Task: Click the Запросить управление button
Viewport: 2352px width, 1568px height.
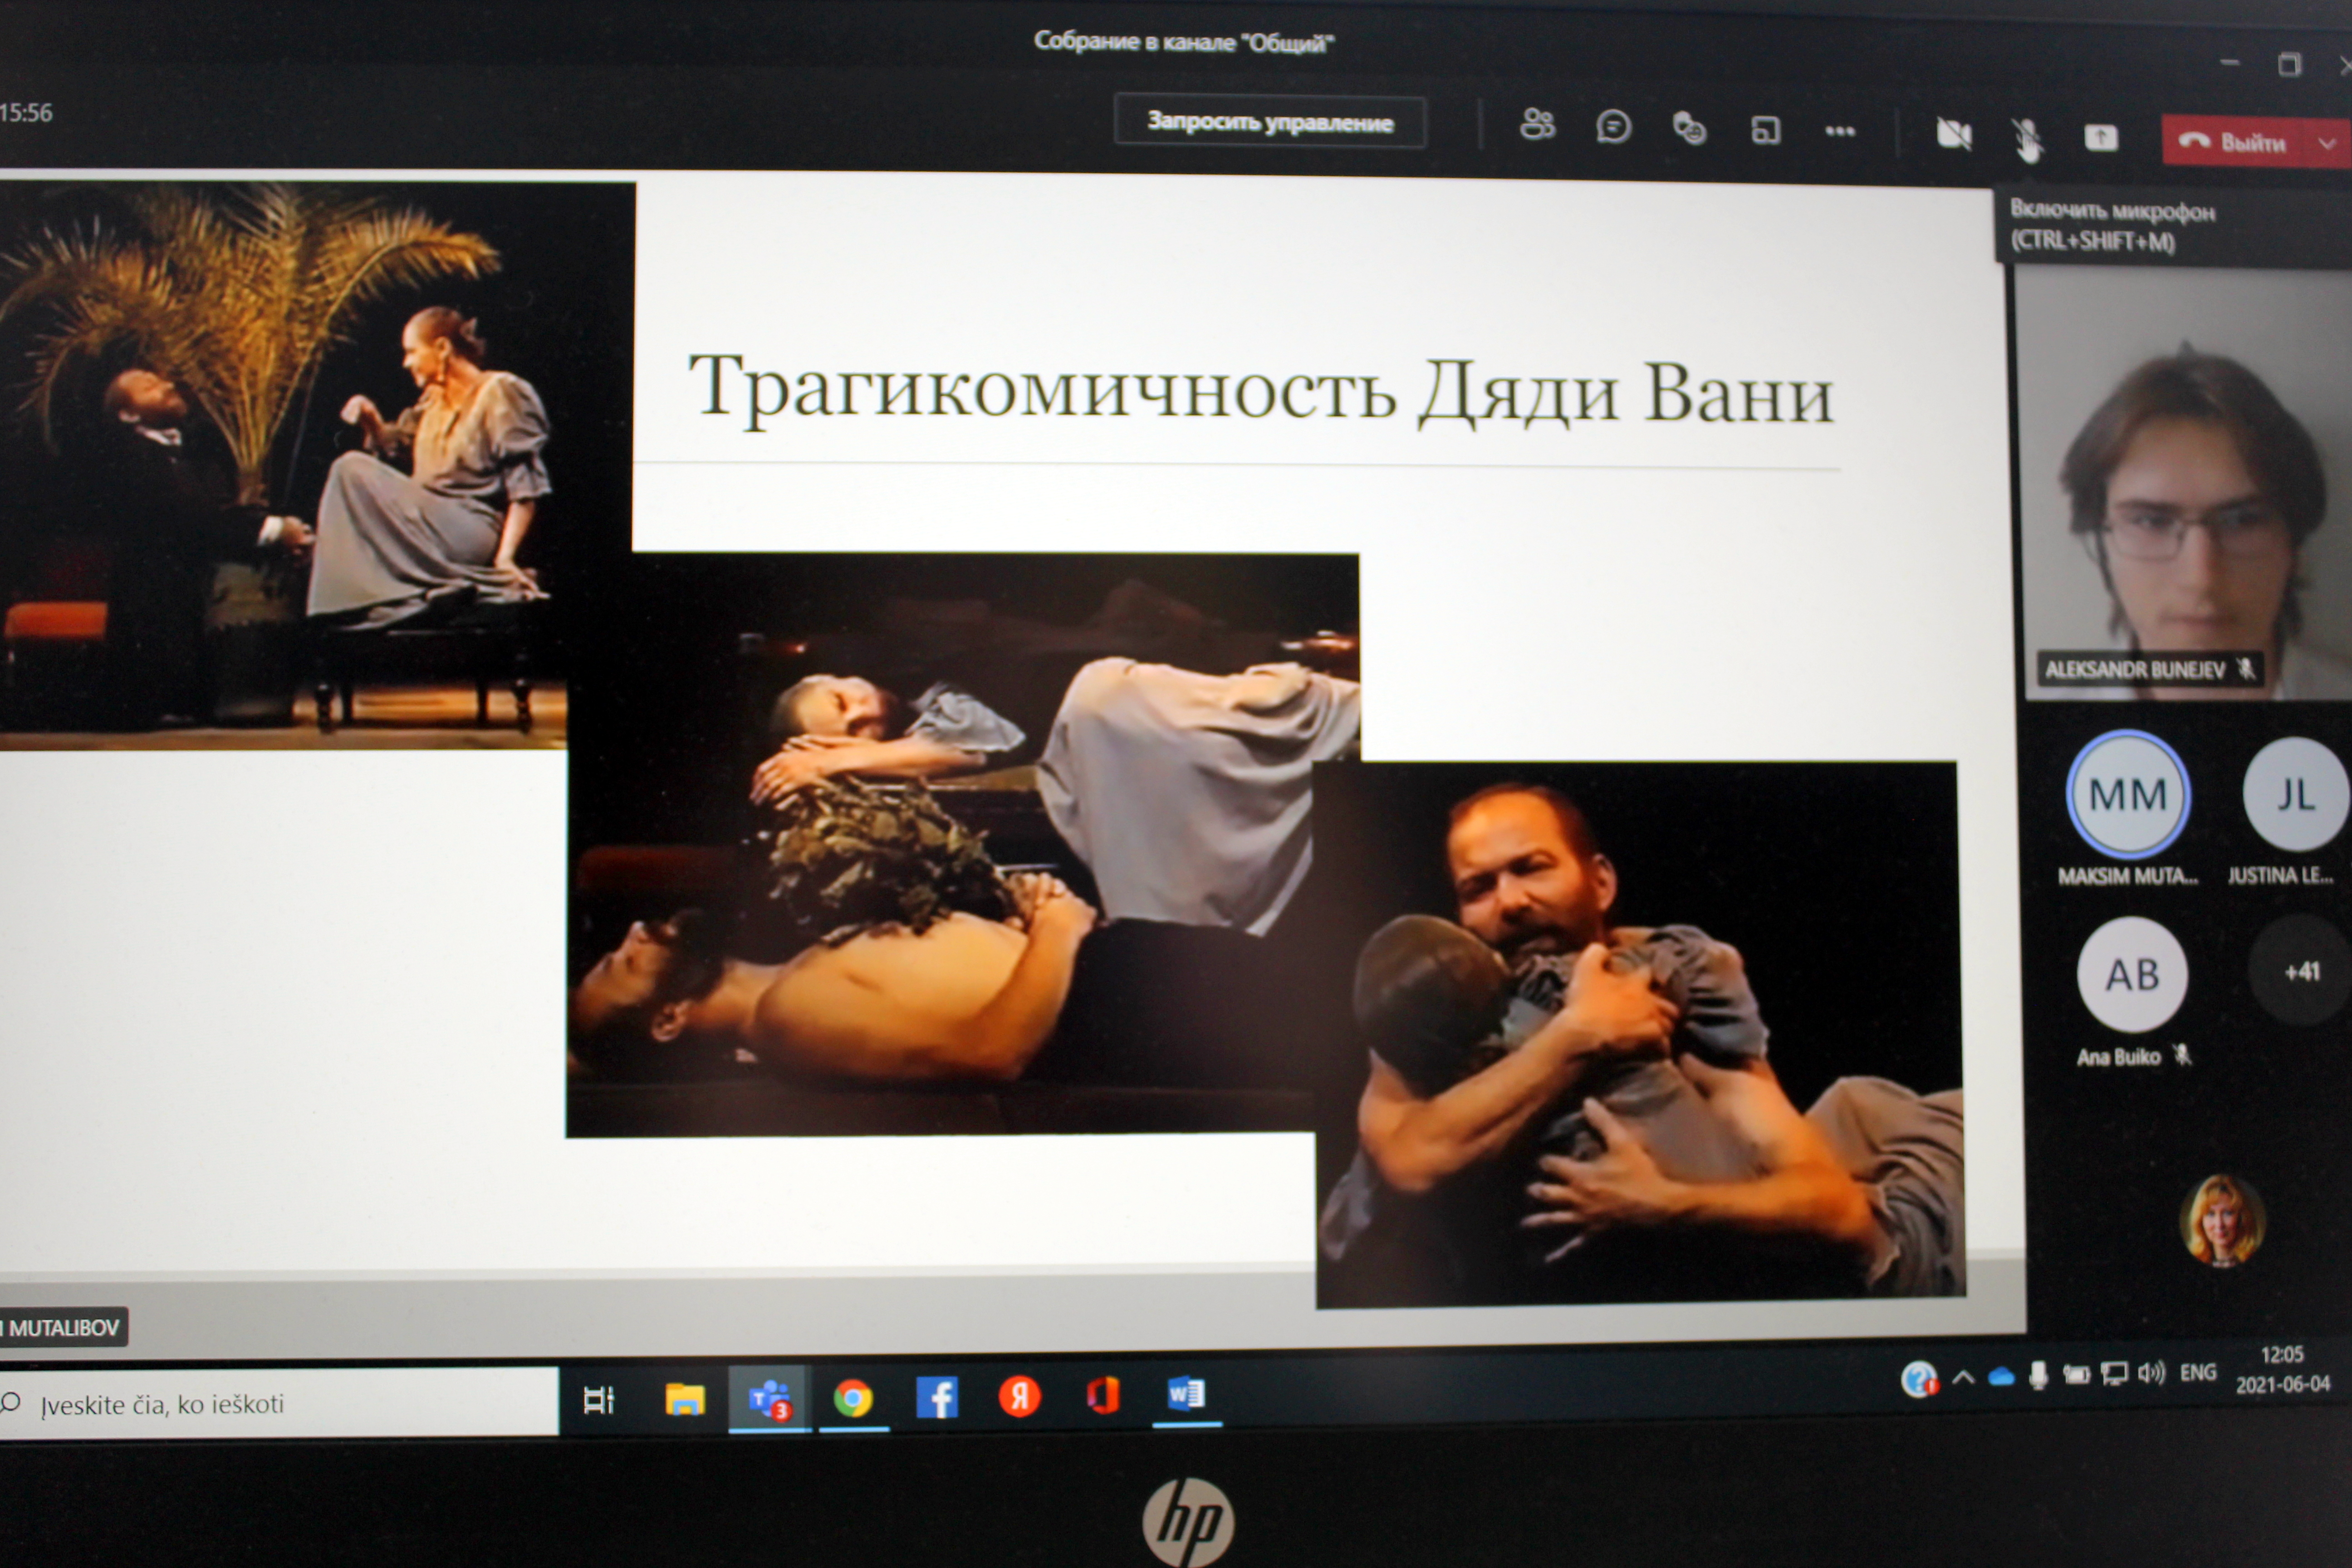Action: click(1270, 122)
